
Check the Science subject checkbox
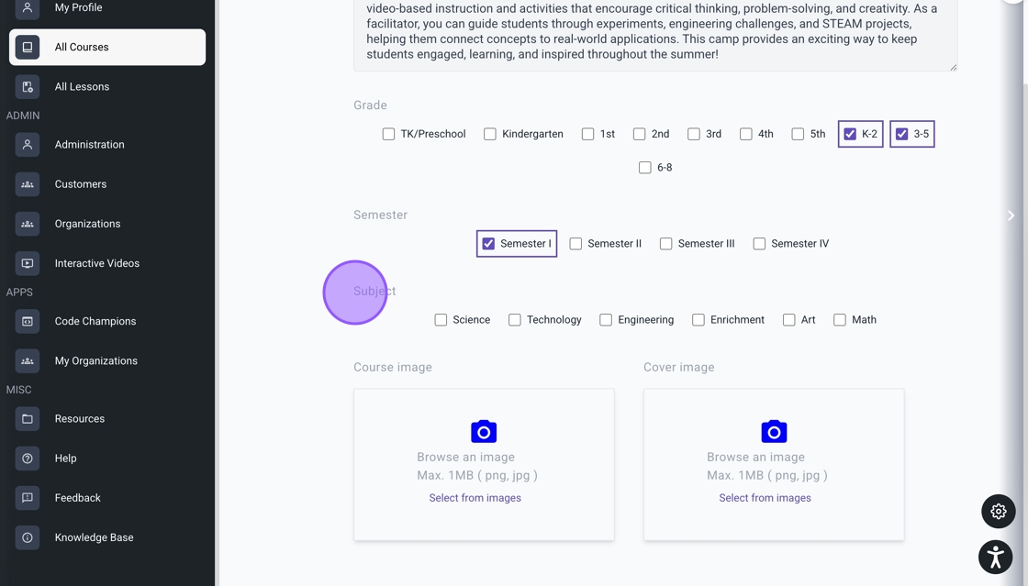click(441, 320)
